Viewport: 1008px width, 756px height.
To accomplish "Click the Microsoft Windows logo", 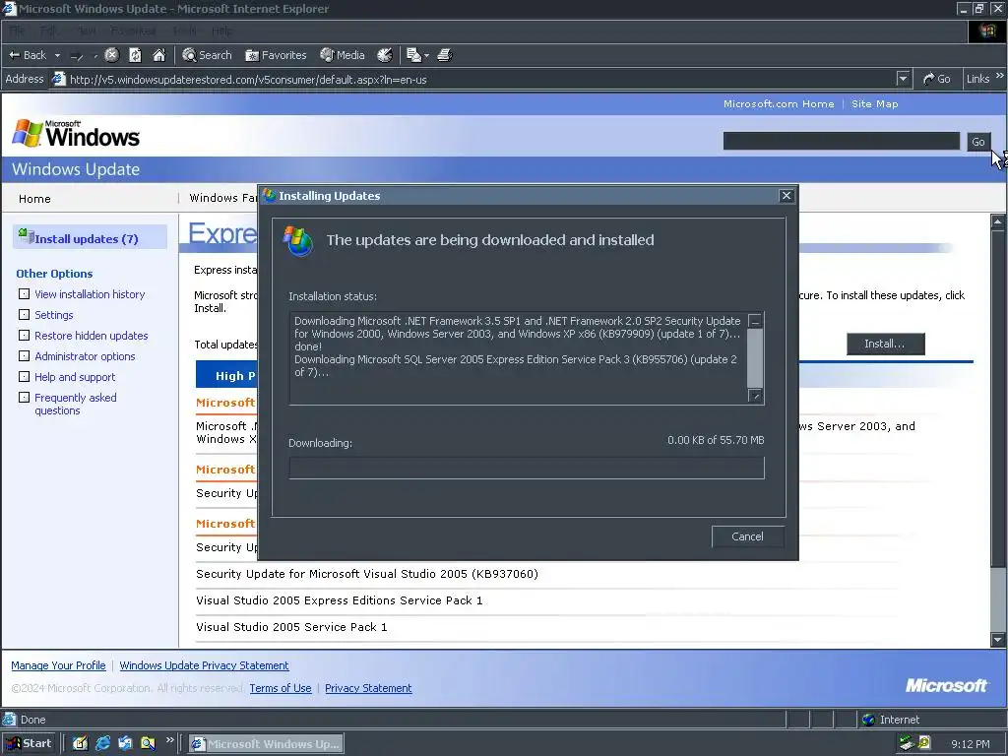I will (76, 134).
